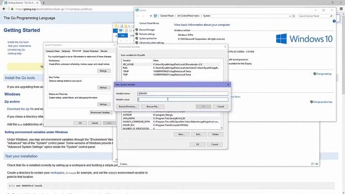The width and height of the screenshot is (345, 194).
Task: Open Control Panel help icon
Action: click(x=334, y=21)
